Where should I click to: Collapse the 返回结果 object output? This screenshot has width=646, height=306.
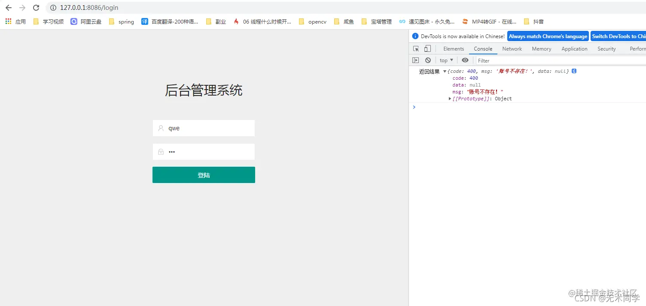click(445, 71)
